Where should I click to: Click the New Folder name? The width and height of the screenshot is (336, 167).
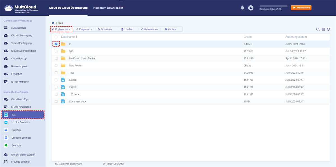[x=75, y=66]
